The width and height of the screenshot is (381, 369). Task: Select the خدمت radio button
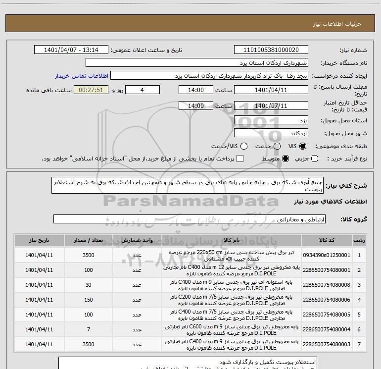pyautogui.click(x=277, y=146)
